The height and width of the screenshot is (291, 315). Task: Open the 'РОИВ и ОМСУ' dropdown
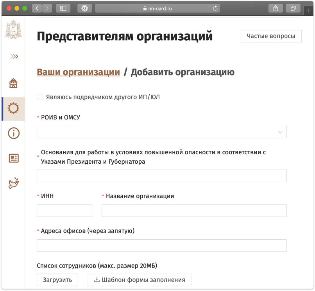click(161, 132)
